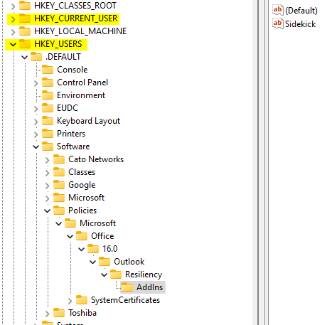327x325 pixels.
Task: Click the Toshiba folder icon
Action: (x=59, y=312)
